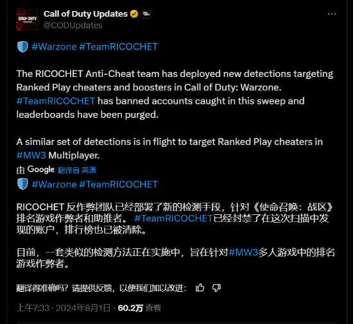The image size is (353, 324).
Task: Open #TeamRICOCHET hashtag in top line
Action: pos(119,47)
